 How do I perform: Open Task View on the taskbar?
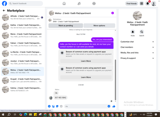tap(15, 114)
